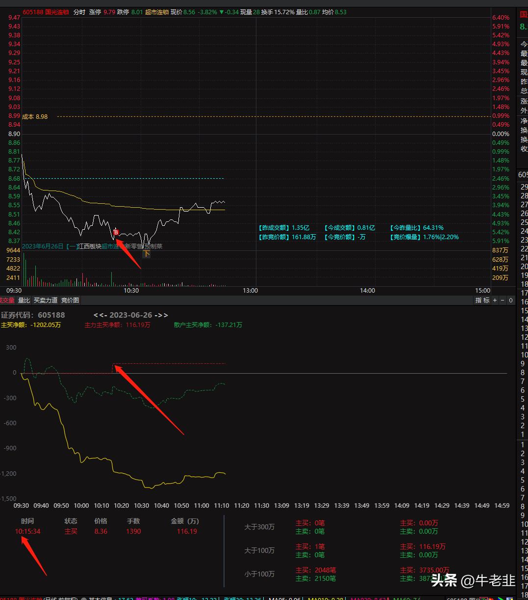Viewport: 528px width, 600px height.
Task: Switch to the 量比 tab
Action: 24,300
